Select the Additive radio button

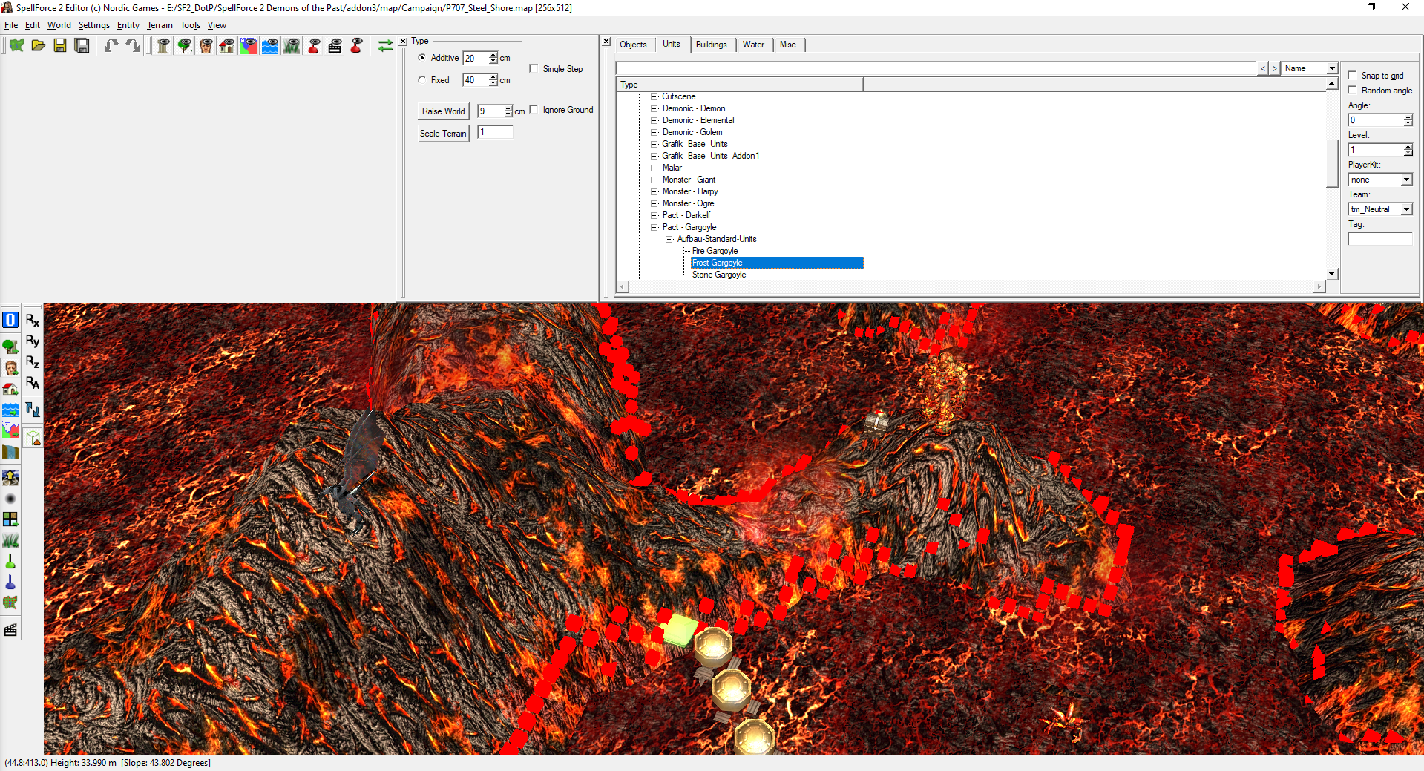point(422,58)
